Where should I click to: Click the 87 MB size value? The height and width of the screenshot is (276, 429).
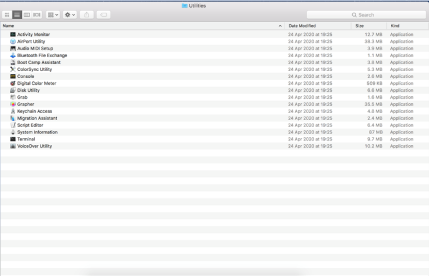click(376, 132)
